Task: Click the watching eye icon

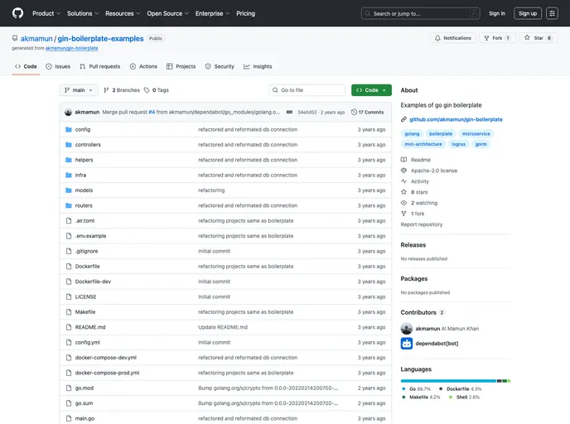Action: pyautogui.click(x=403, y=203)
